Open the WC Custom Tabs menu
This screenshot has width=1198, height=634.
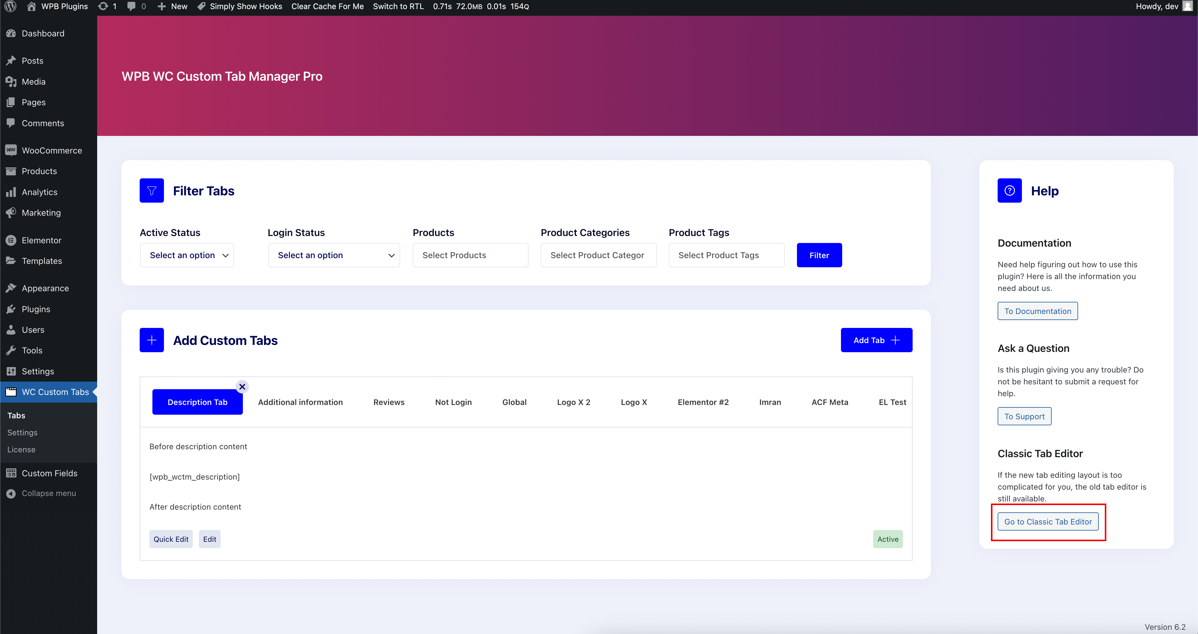click(48, 392)
